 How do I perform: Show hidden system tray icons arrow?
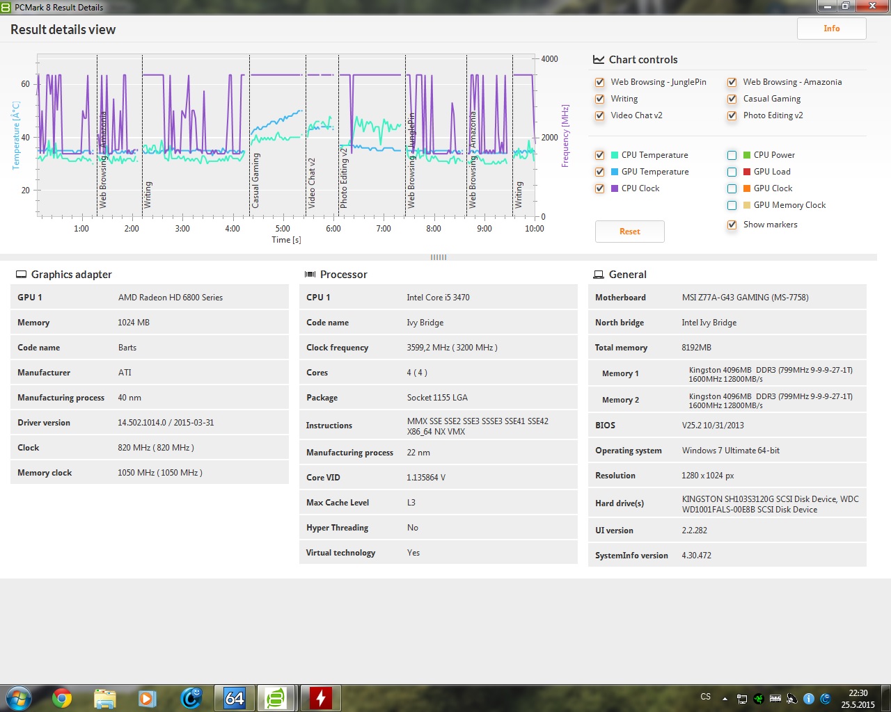(725, 698)
